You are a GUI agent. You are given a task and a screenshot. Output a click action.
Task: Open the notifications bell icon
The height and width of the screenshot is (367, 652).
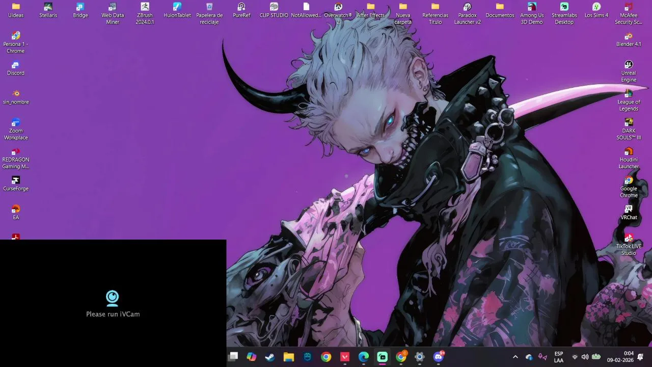641,357
